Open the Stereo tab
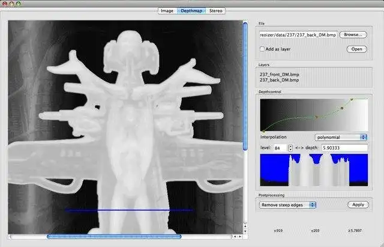The height and width of the screenshot is (247, 384). (x=215, y=11)
